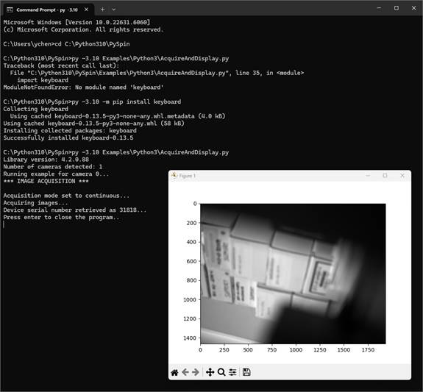
Task: Click the 'import keyboard' traceback line
Action: pyautogui.click(x=43, y=80)
